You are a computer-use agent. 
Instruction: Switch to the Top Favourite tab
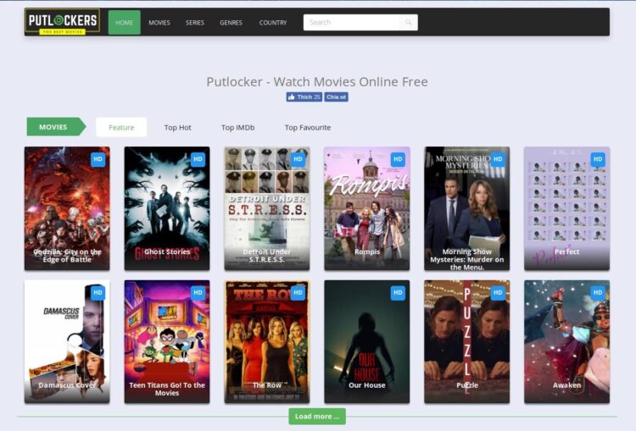pos(308,127)
